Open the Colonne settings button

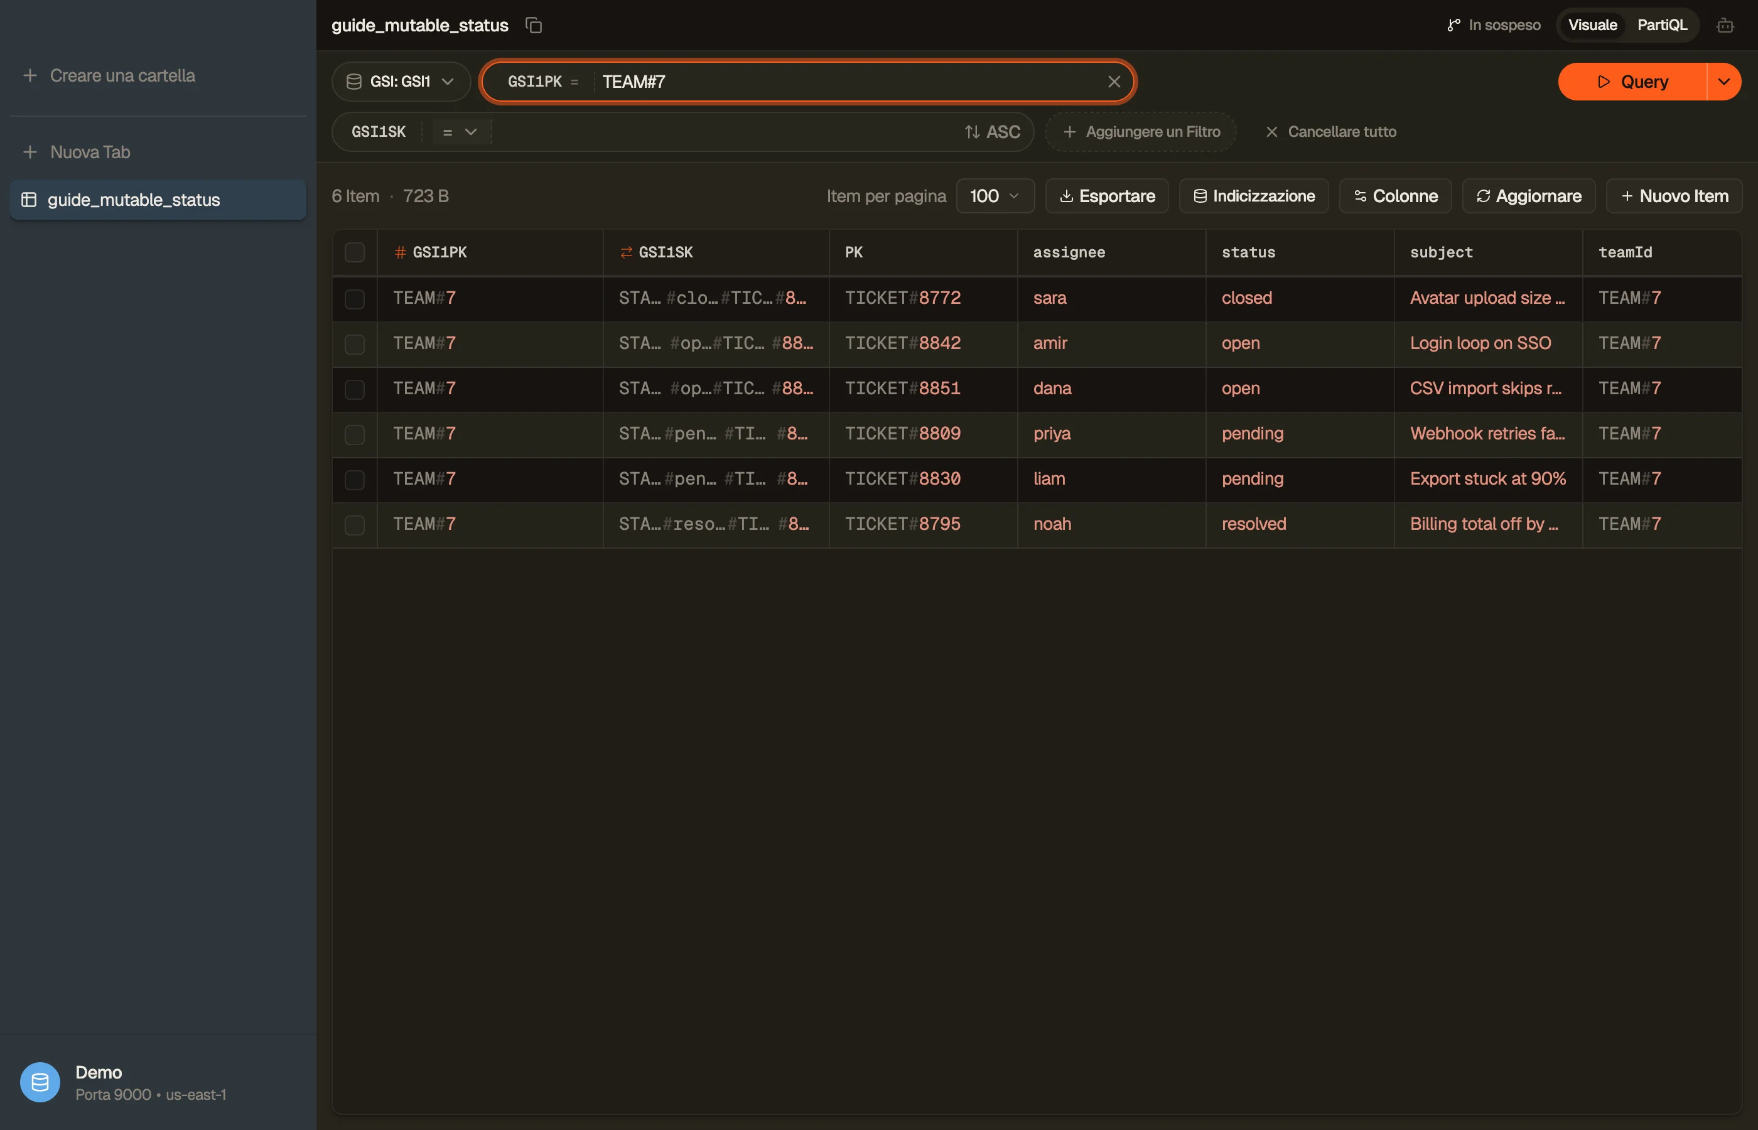point(1395,196)
